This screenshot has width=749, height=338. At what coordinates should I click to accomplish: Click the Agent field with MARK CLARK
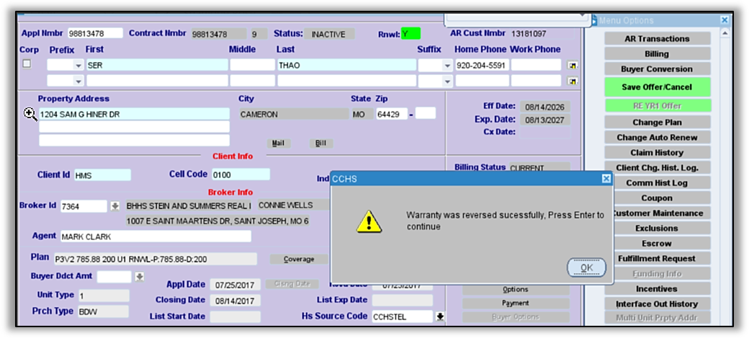pos(156,236)
